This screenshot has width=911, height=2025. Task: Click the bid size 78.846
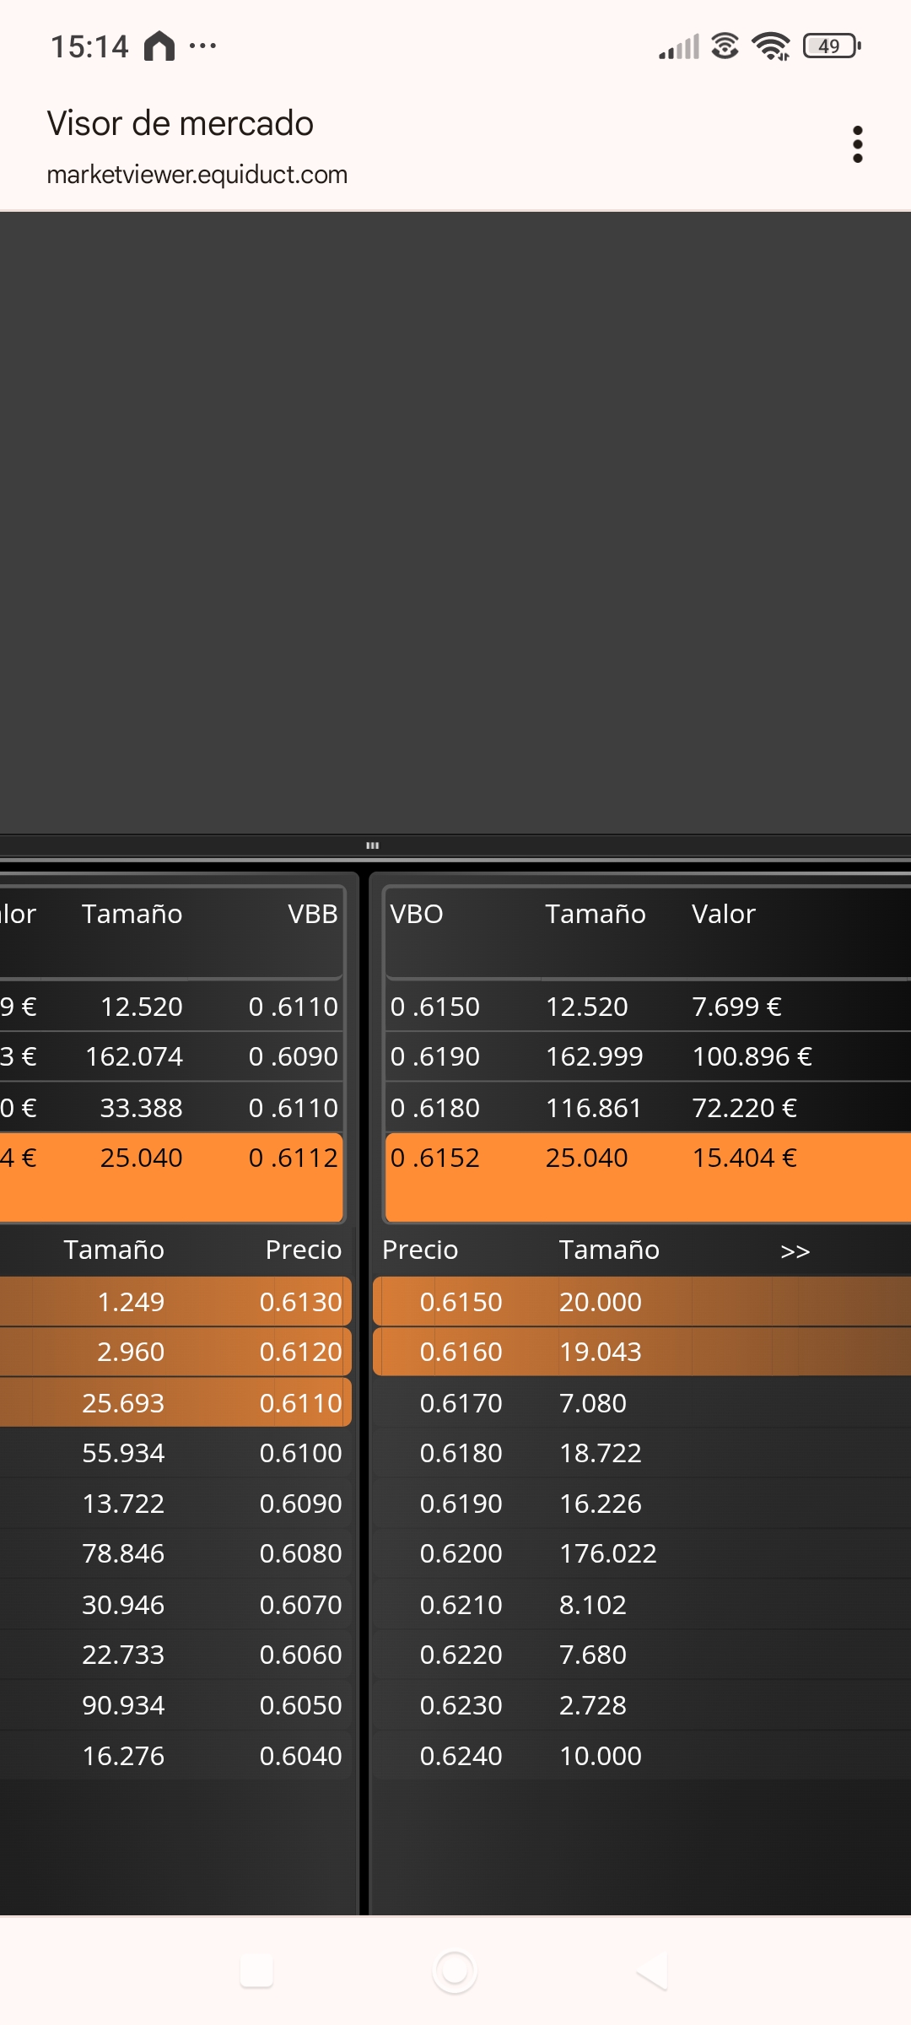[x=123, y=1553]
